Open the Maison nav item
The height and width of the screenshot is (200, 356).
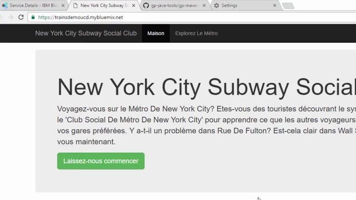point(156,33)
